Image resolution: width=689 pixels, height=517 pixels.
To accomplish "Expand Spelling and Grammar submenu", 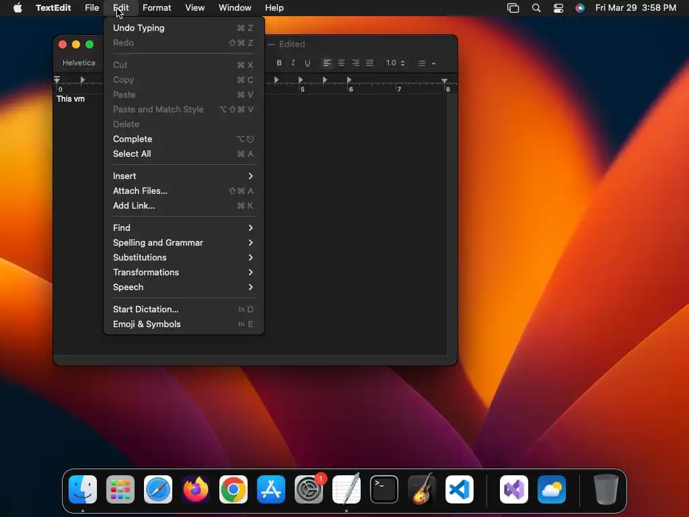I will click(x=184, y=242).
